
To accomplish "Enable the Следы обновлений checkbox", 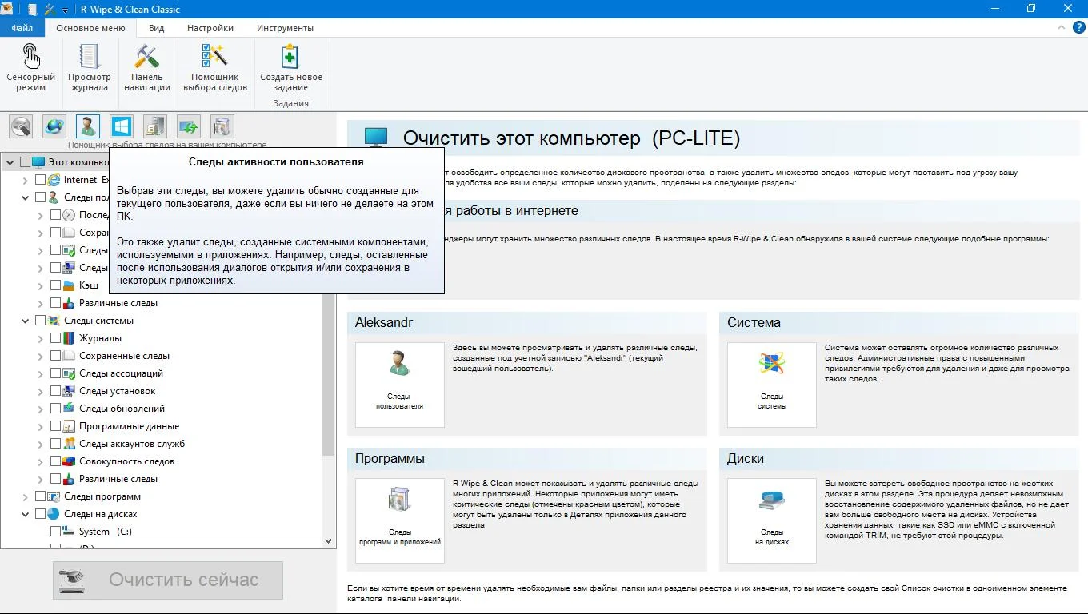I will [55, 409].
